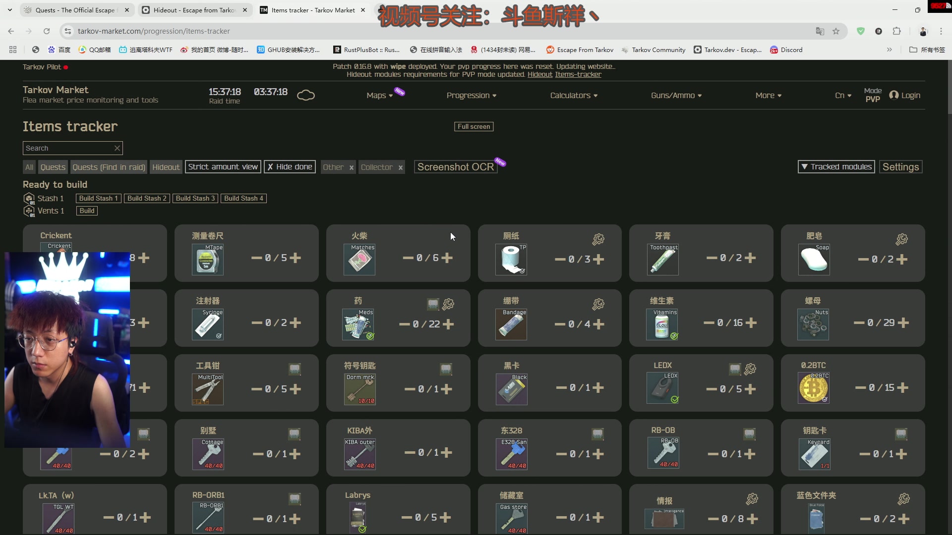Click the monitor icon on RB-OB card
952x535 pixels.
tap(749, 434)
